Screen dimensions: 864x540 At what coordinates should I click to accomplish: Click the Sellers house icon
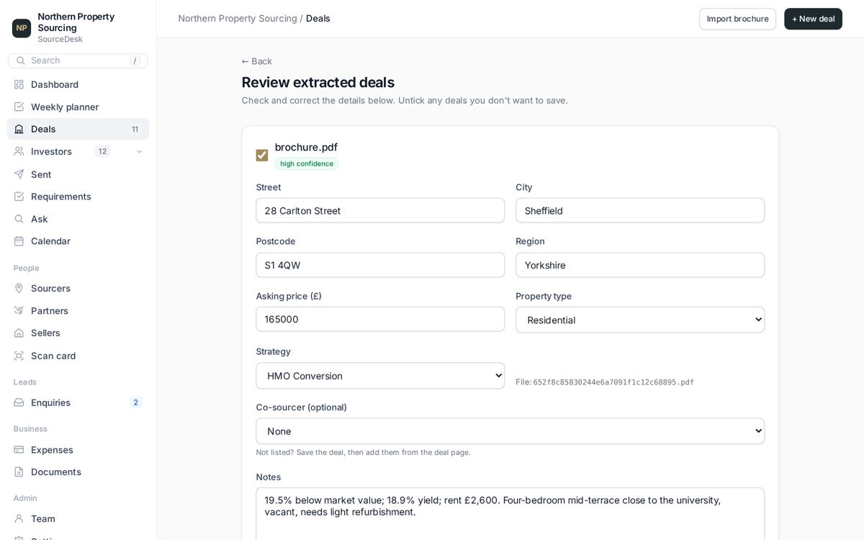coord(19,333)
